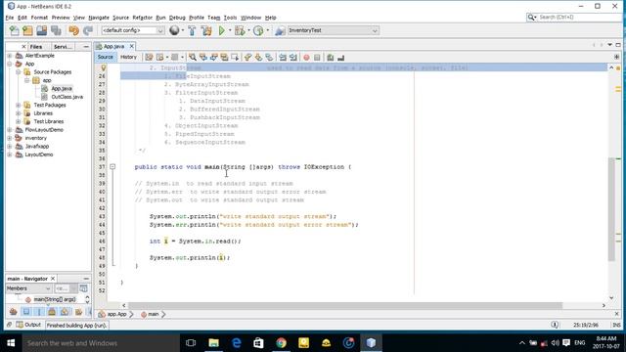Toggle Show Static Members in the Navigator
This screenshot has height=352, width=626.
pyautogui.click(x=39, y=312)
